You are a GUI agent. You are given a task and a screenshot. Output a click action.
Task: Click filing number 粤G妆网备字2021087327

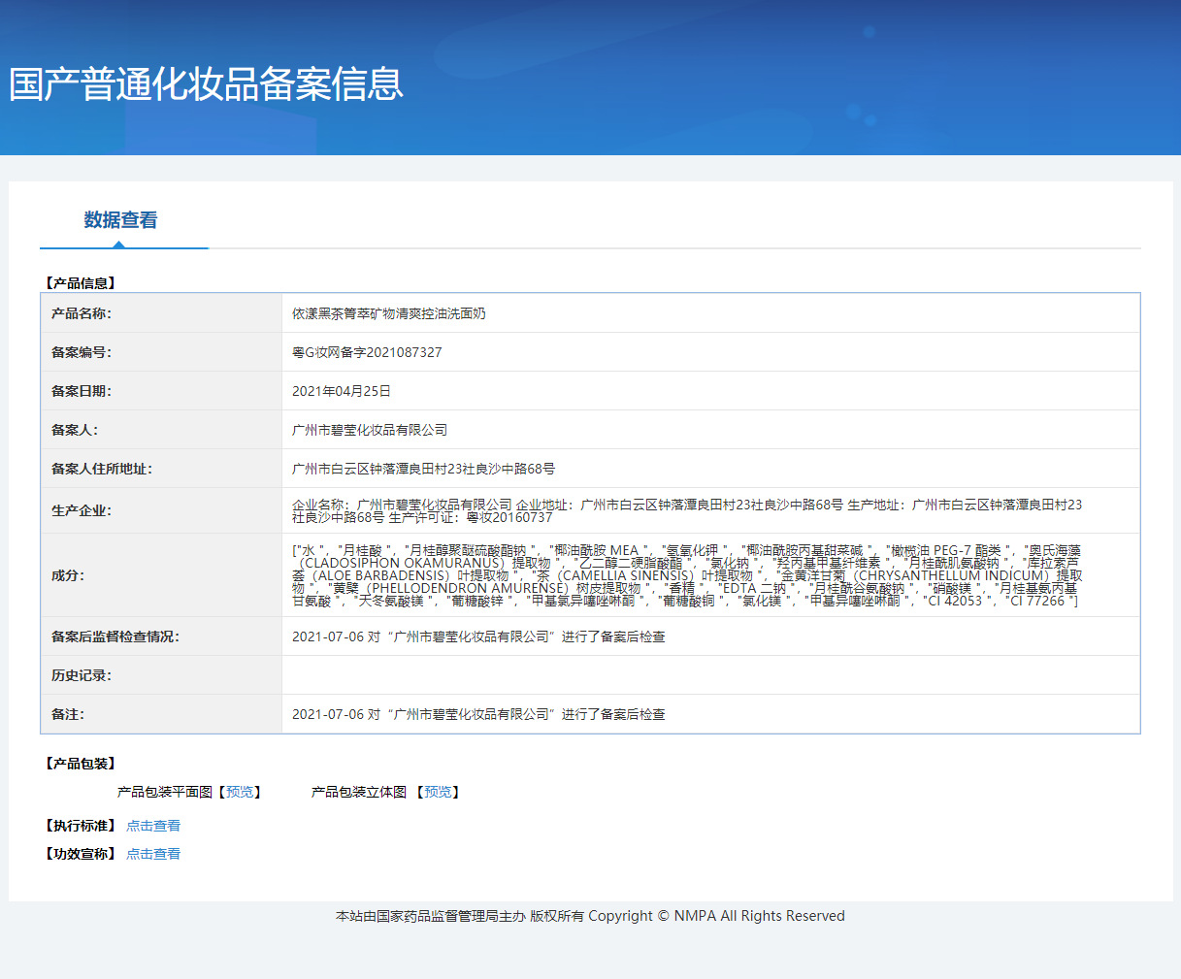367,352
